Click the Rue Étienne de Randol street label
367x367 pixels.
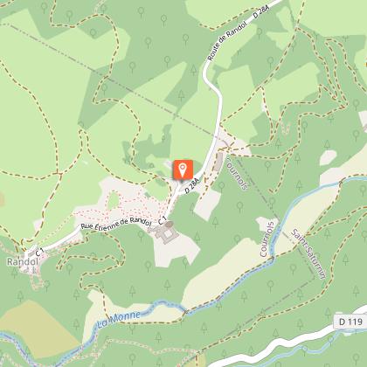click(116, 224)
